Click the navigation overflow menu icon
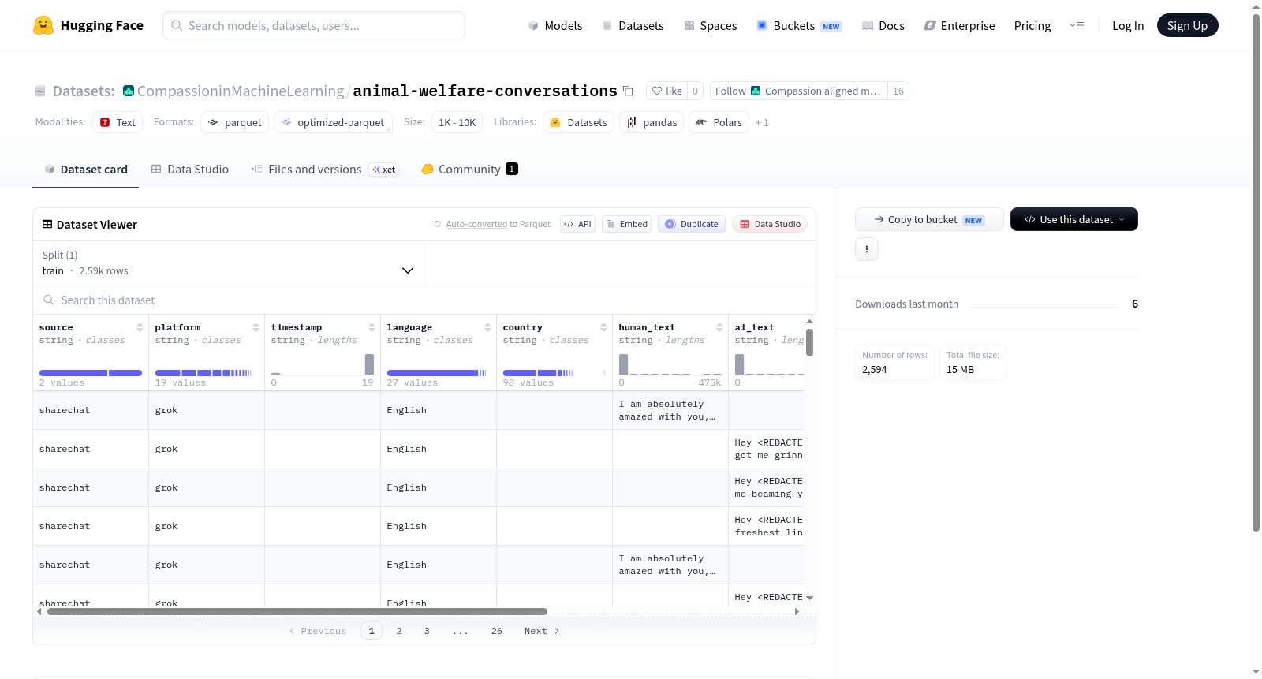Viewport: 1262px width, 679px height. (x=1077, y=25)
